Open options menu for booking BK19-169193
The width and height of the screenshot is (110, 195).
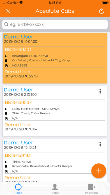100,144
